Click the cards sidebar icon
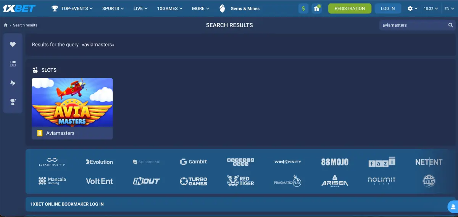Viewport: 458px width, 217px height. click(x=13, y=83)
